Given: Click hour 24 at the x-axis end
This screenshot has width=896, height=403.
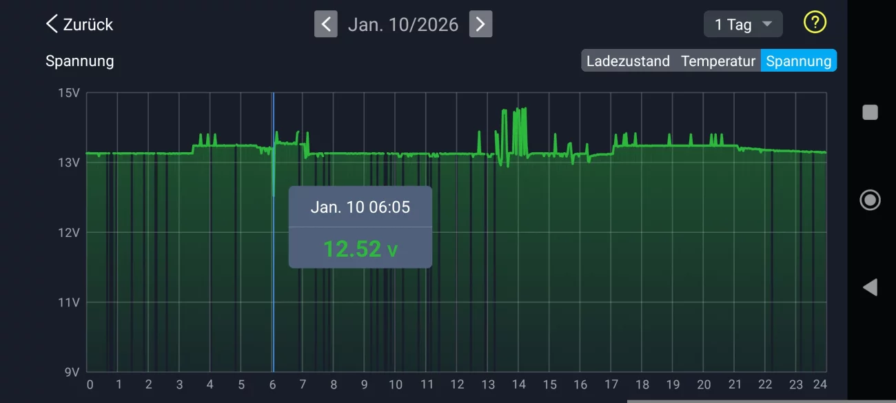Looking at the screenshot, I should (819, 384).
